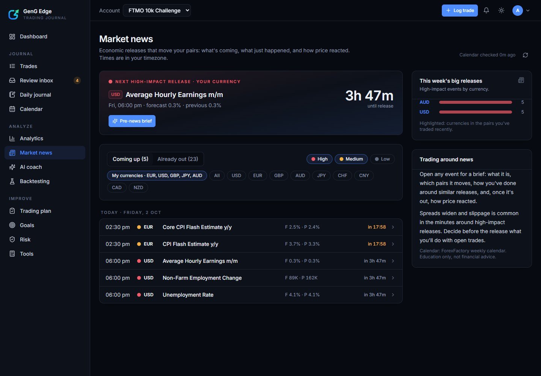The width and height of the screenshot is (541, 376).
Task: Go to Trading plan in sidebar
Action: (45, 211)
